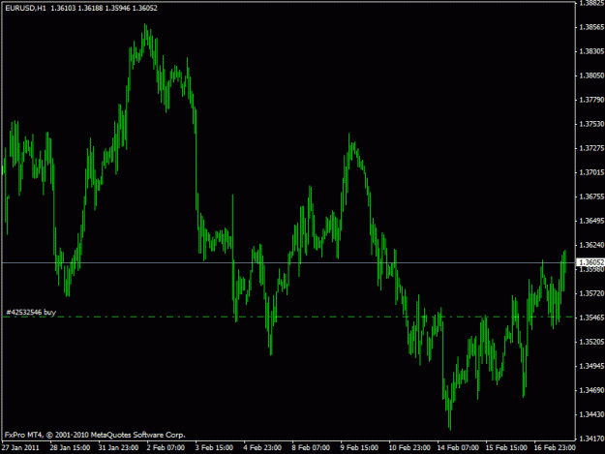Click the 1.36240 price axis label
Image resolution: width=605 pixels, height=454 pixels.
click(591, 245)
